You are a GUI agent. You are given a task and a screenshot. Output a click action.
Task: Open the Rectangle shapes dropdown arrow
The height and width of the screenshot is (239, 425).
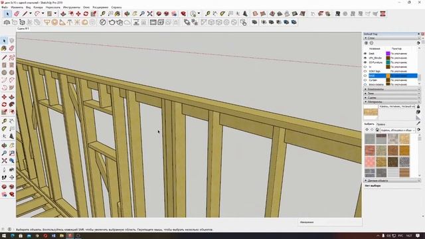point(55,13)
